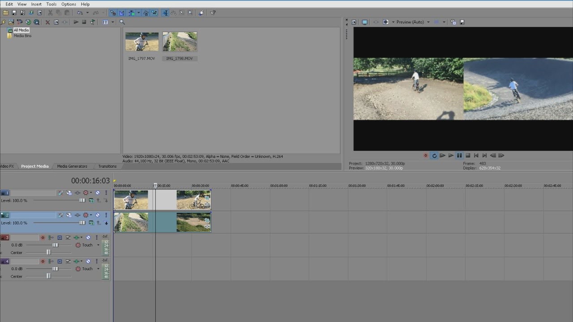
Task: Open Video Preview project properties icon
Action: (x=354, y=22)
